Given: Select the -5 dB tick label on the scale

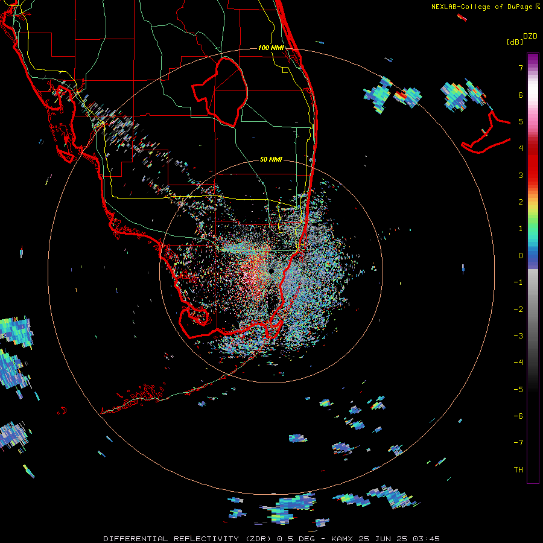Looking at the screenshot, I should tap(518, 390).
